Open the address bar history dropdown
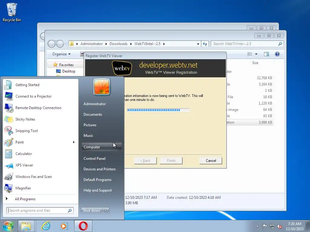 (x=198, y=44)
